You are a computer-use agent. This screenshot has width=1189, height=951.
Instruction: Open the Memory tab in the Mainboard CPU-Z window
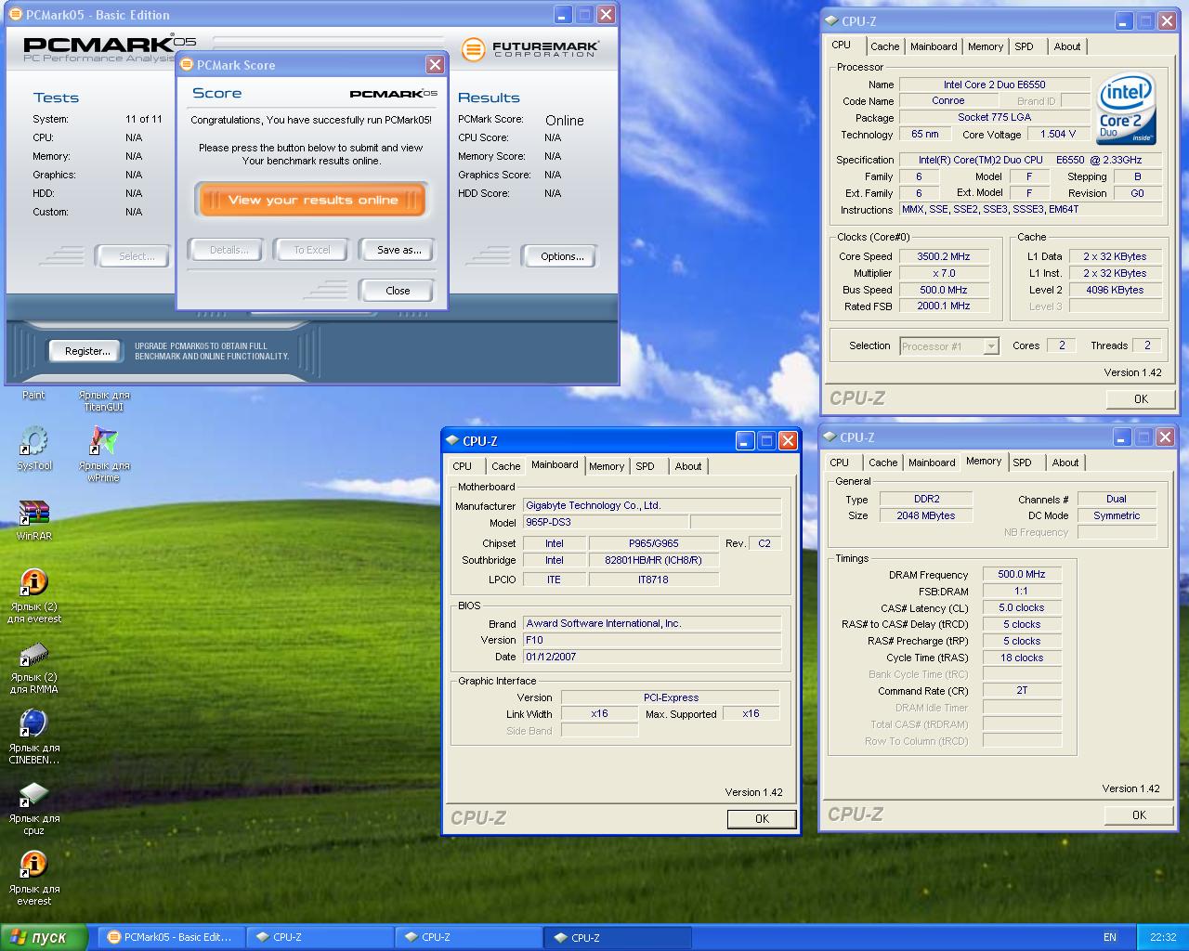607,466
